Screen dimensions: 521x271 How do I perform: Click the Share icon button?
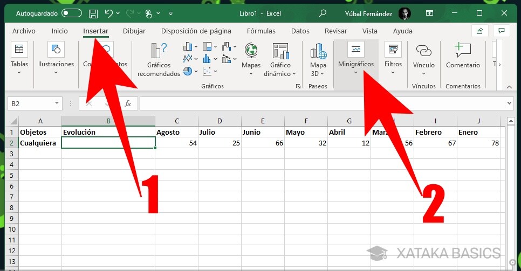(480, 31)
